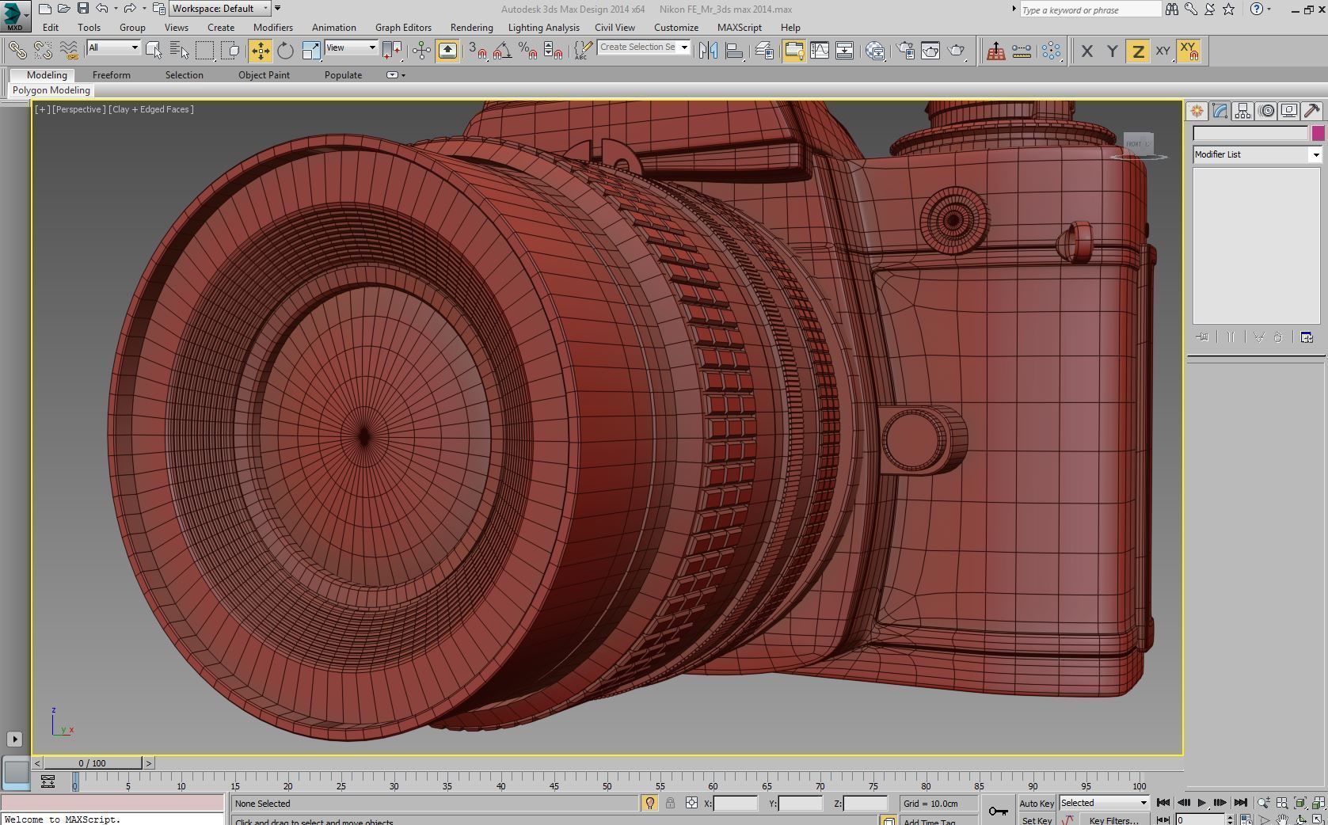Screen dimensions: 1328x825
Task: Open the Modify command panel tab
Action: pyautogui.click(x=1220, y=111)
